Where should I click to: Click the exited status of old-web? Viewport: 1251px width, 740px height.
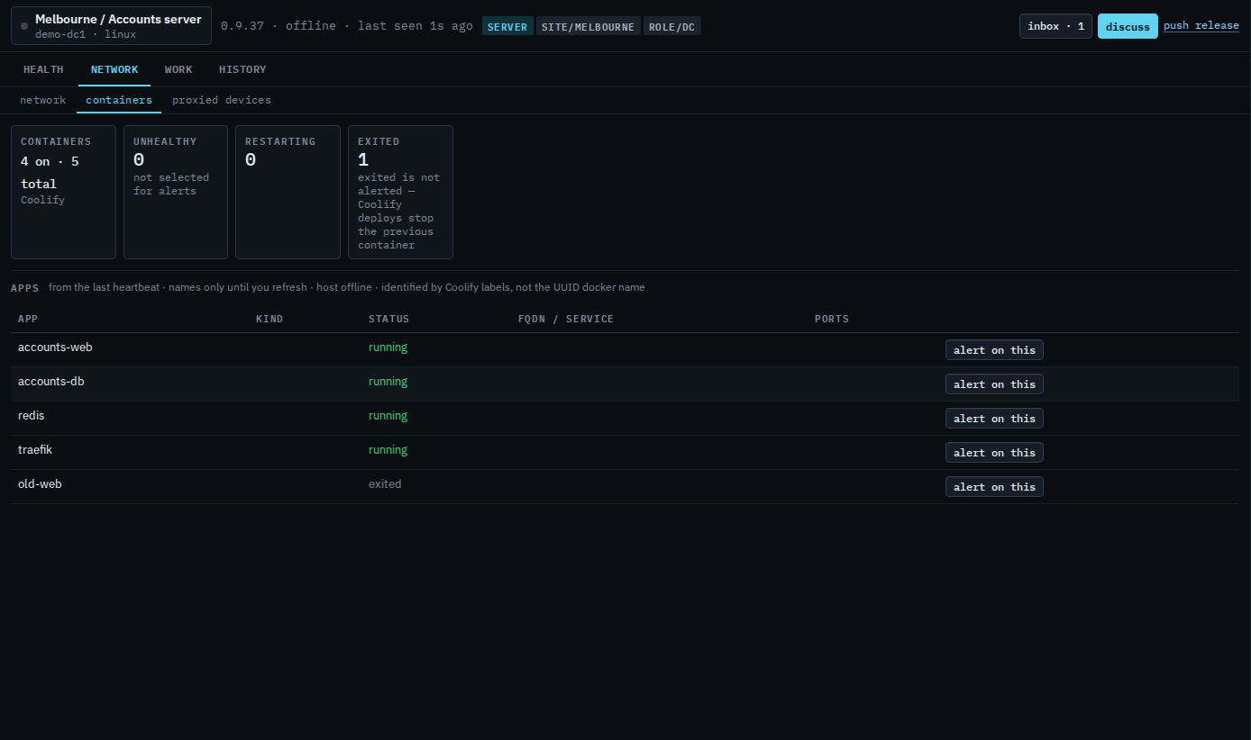click(x=385, y=484)
